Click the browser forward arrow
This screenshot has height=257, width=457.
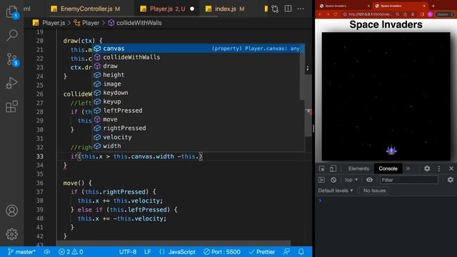(x=328, y=14)
